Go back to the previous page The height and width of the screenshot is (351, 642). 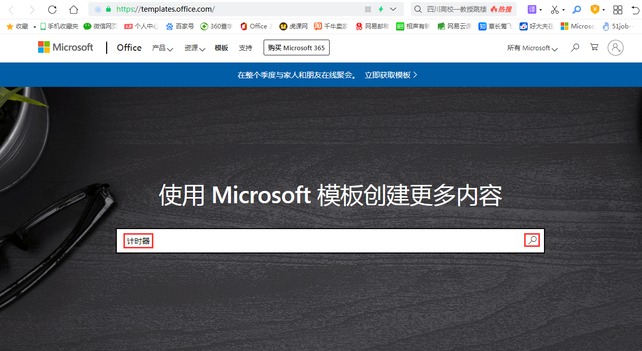click(11, 10)
